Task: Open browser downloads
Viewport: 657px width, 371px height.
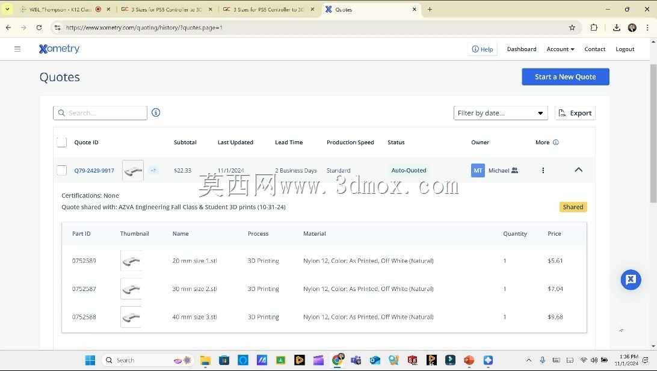Action: (x=616, y=28)
